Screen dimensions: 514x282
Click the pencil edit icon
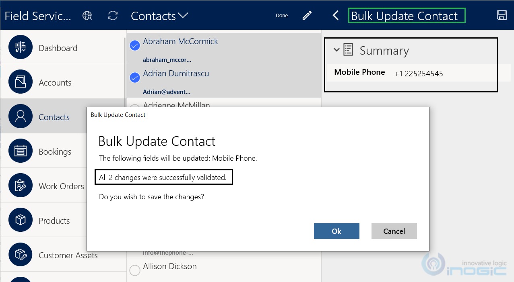tap(307, 16)
